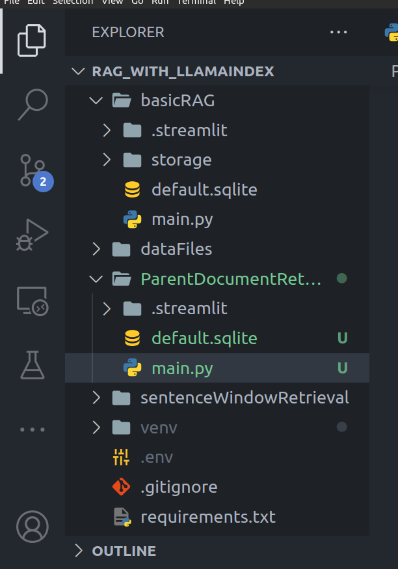Open requirements.txt file
This screenshot has height=569, width=398.
[x=208, y=517]
